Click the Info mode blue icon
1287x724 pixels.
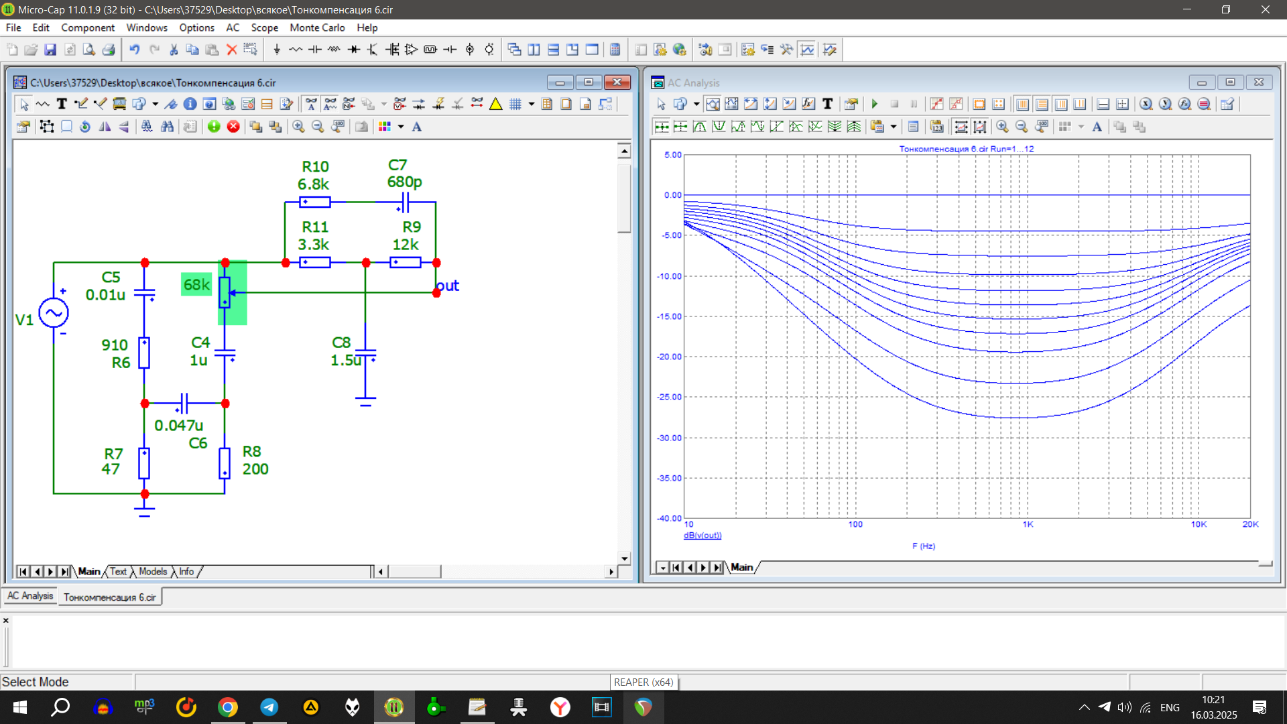tap(190, 104)
